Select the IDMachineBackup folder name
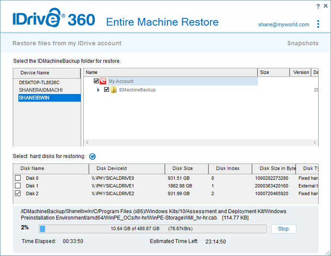 pyautogui.click(x=137, y=90)
